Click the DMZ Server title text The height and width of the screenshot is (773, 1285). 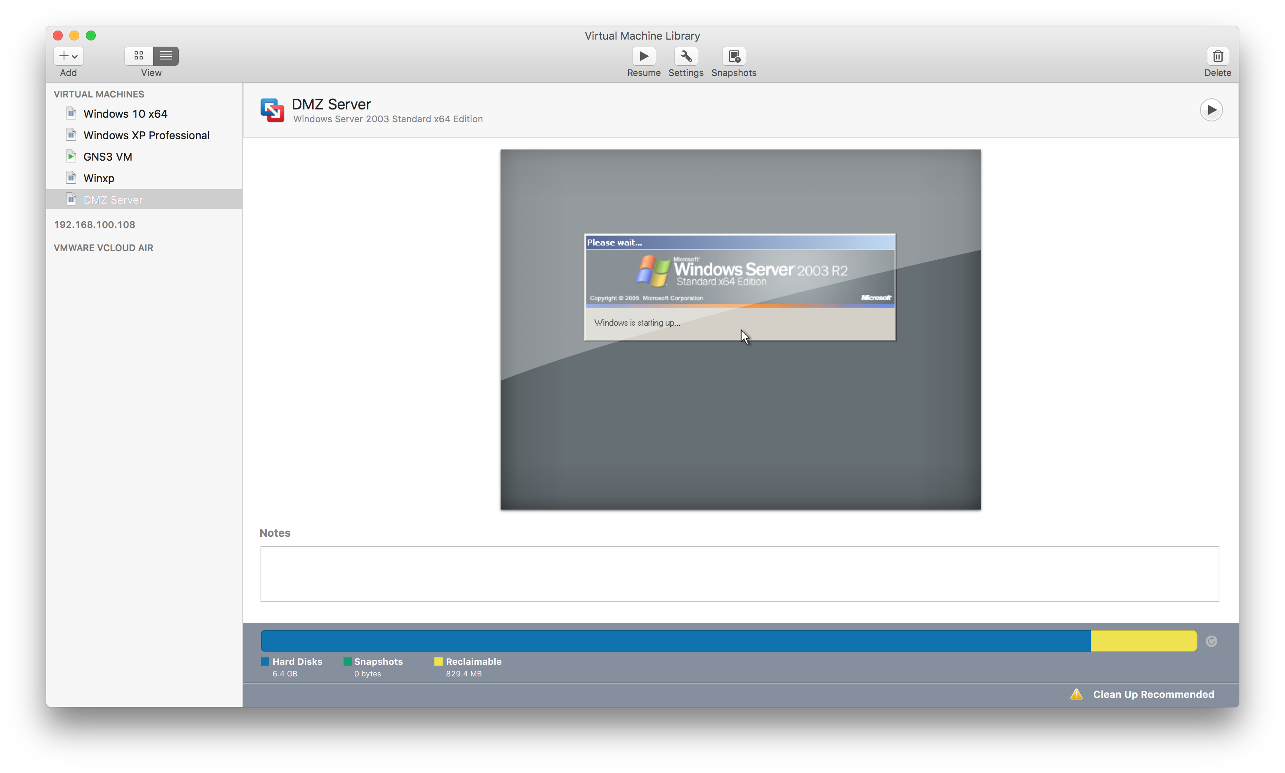(331, 104)
